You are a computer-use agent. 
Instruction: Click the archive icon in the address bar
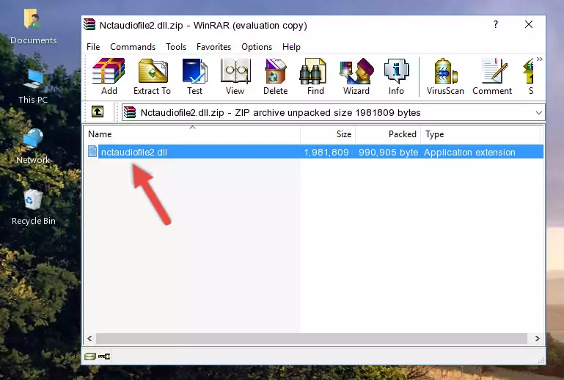tap(131, 113)
